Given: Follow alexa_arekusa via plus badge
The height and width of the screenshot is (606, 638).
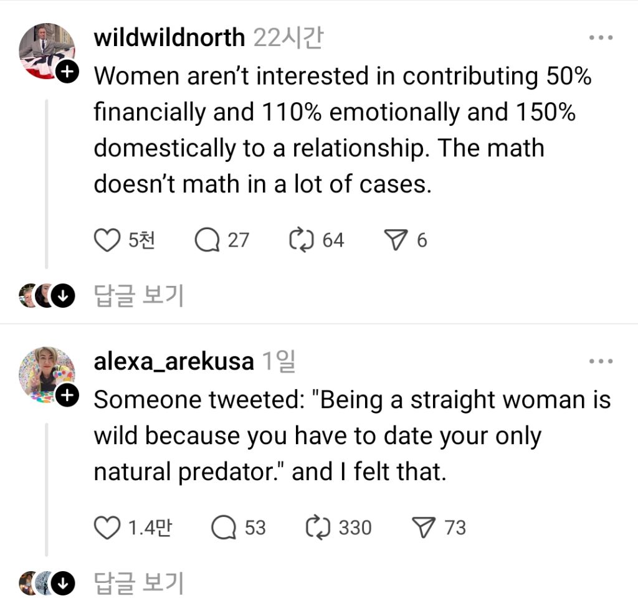Looking at the screenshot, I should tap(66, 394).
